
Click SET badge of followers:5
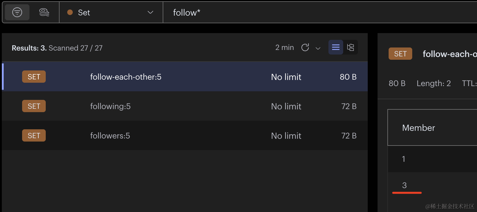tap(34, 136)
